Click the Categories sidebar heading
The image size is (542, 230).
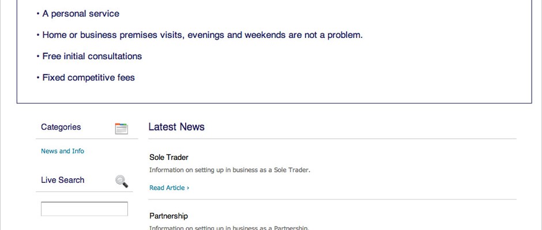click(61, 127)
